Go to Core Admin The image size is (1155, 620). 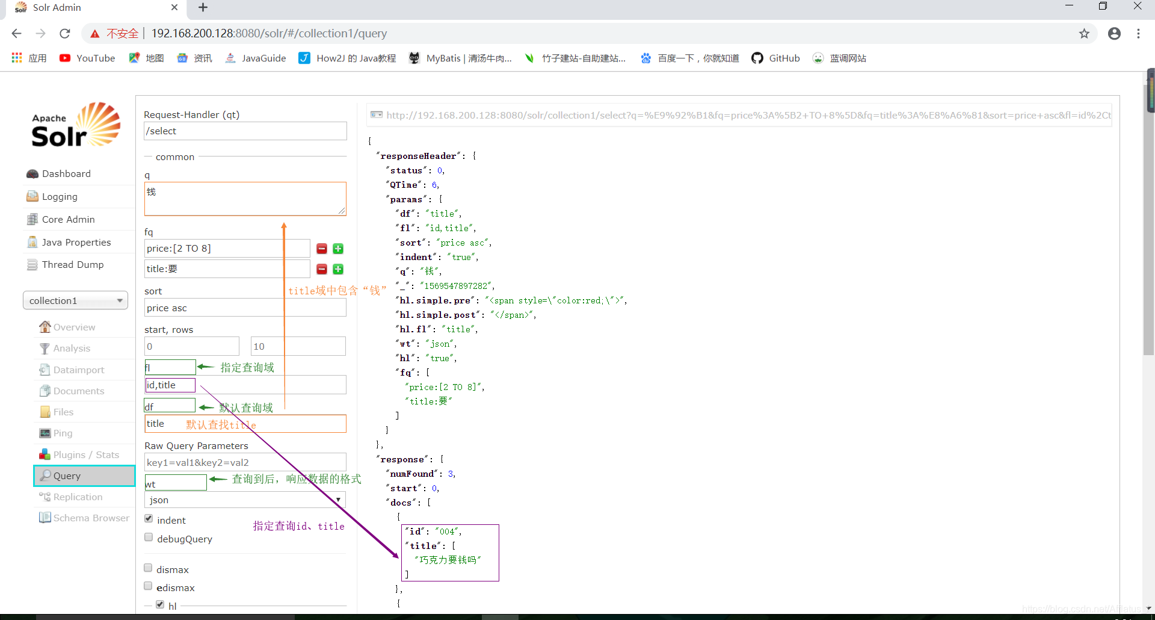68,219
